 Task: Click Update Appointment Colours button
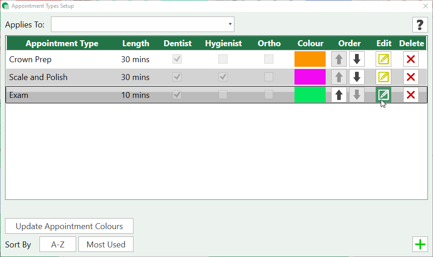point(69,226)
